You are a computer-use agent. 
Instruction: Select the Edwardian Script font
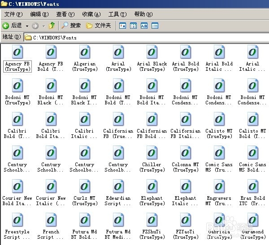(118, 193)
